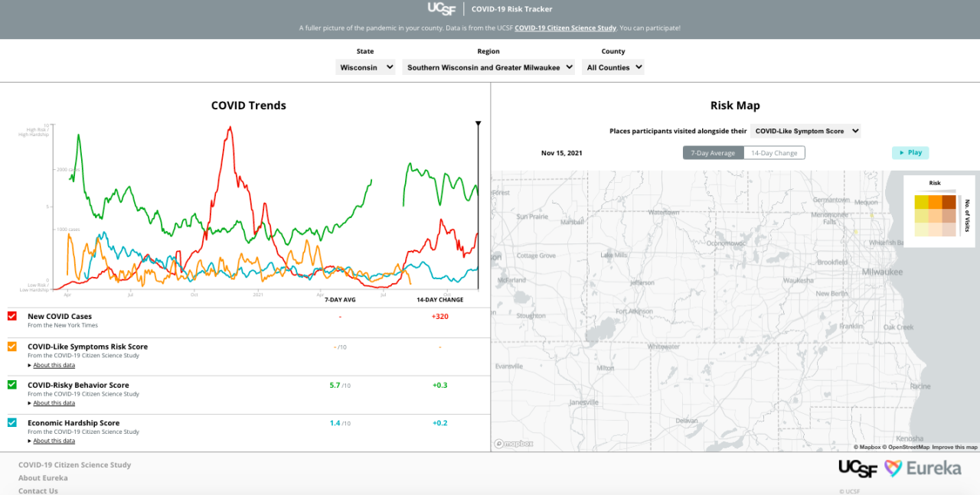Click the UCSF logo in footer
This screenshot has width=980, height=495.
pos(857,468)
